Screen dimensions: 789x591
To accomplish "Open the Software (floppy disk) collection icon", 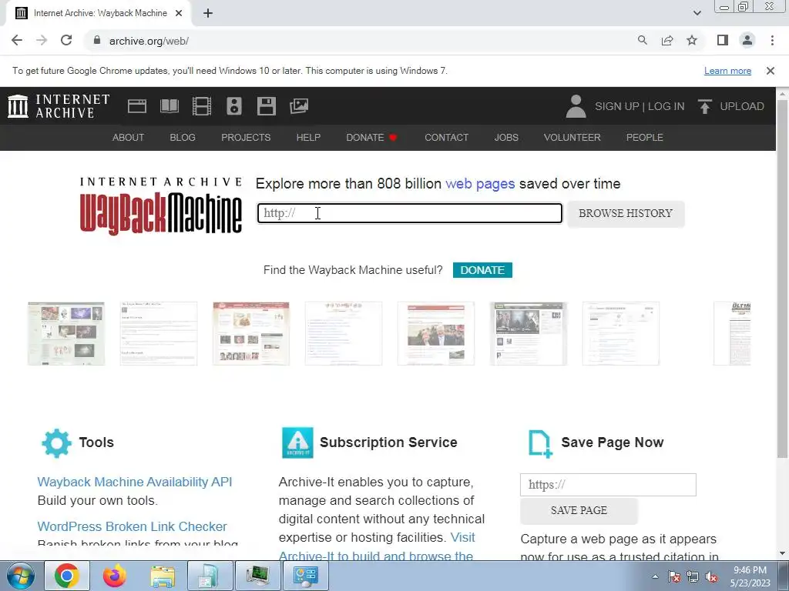I will (266, 106).
